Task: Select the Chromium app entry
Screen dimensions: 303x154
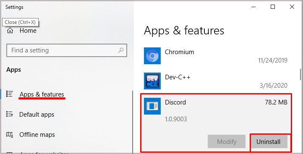Action: 216,56
